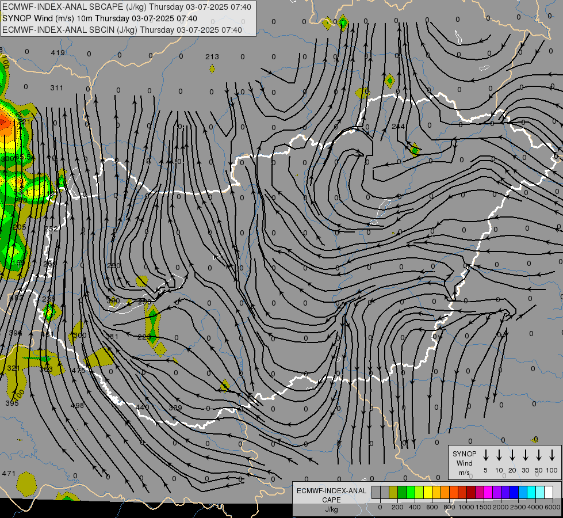Select the cyan swatch left of 4000 tick

(532, 493)
